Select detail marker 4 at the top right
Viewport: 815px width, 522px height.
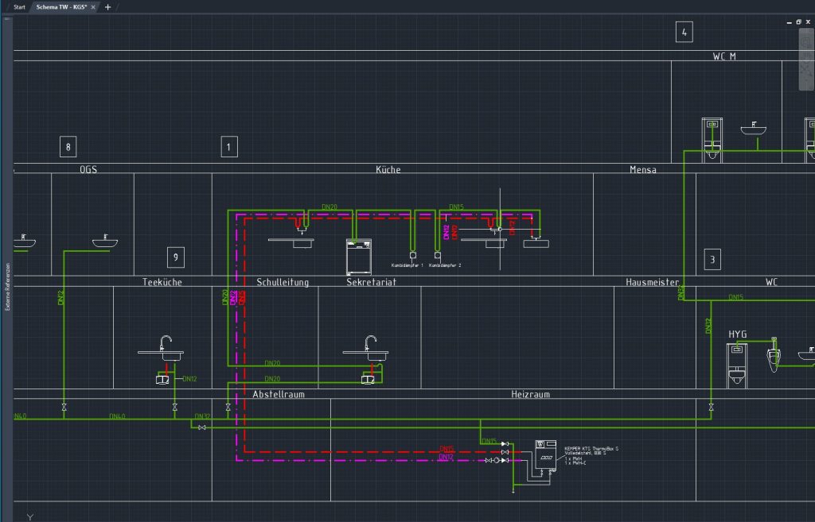click(x=683, y=32)
